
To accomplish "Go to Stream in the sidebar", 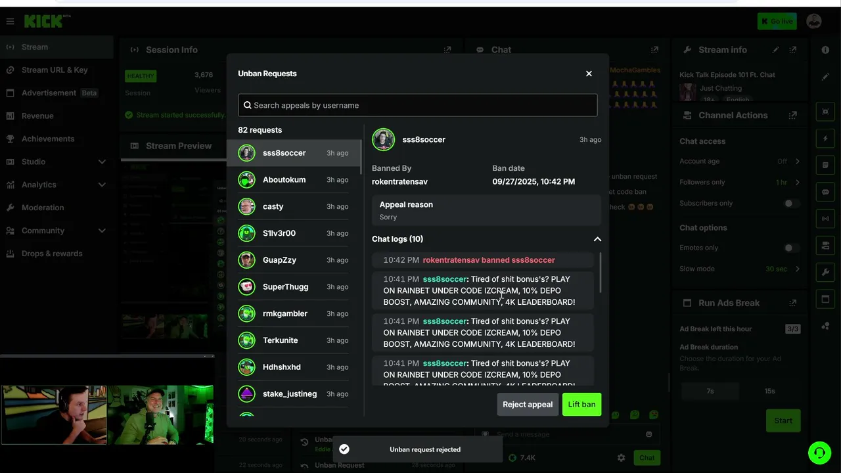I will (x=55, y=47).
